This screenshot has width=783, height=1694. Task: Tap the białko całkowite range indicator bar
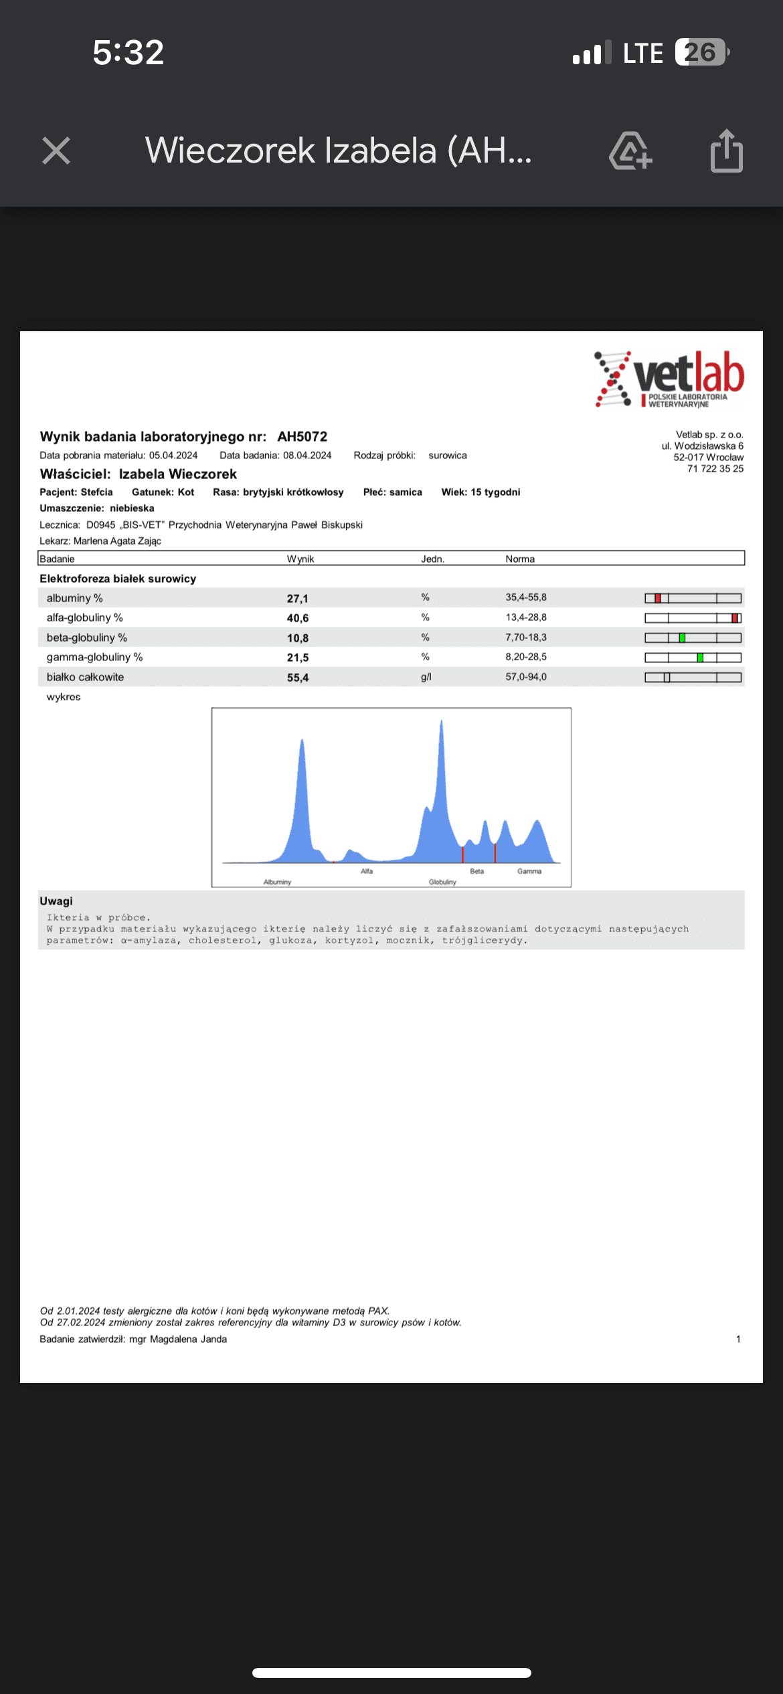[x=693, y=678]
